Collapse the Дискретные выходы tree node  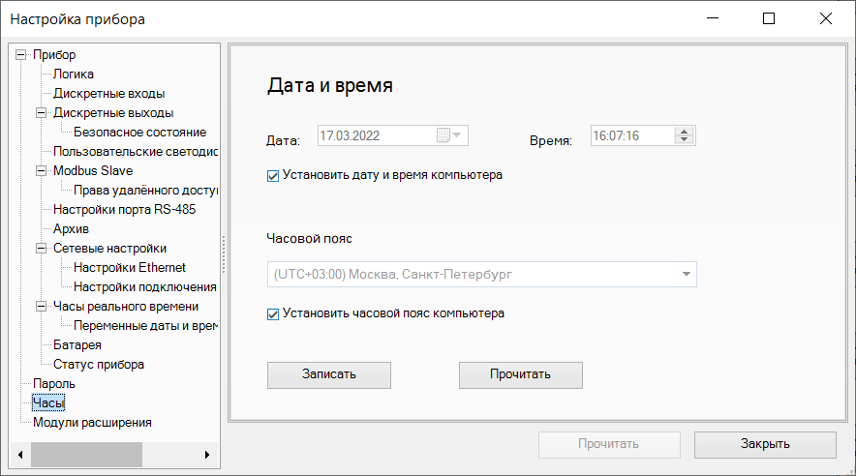[x=42, y=113]
